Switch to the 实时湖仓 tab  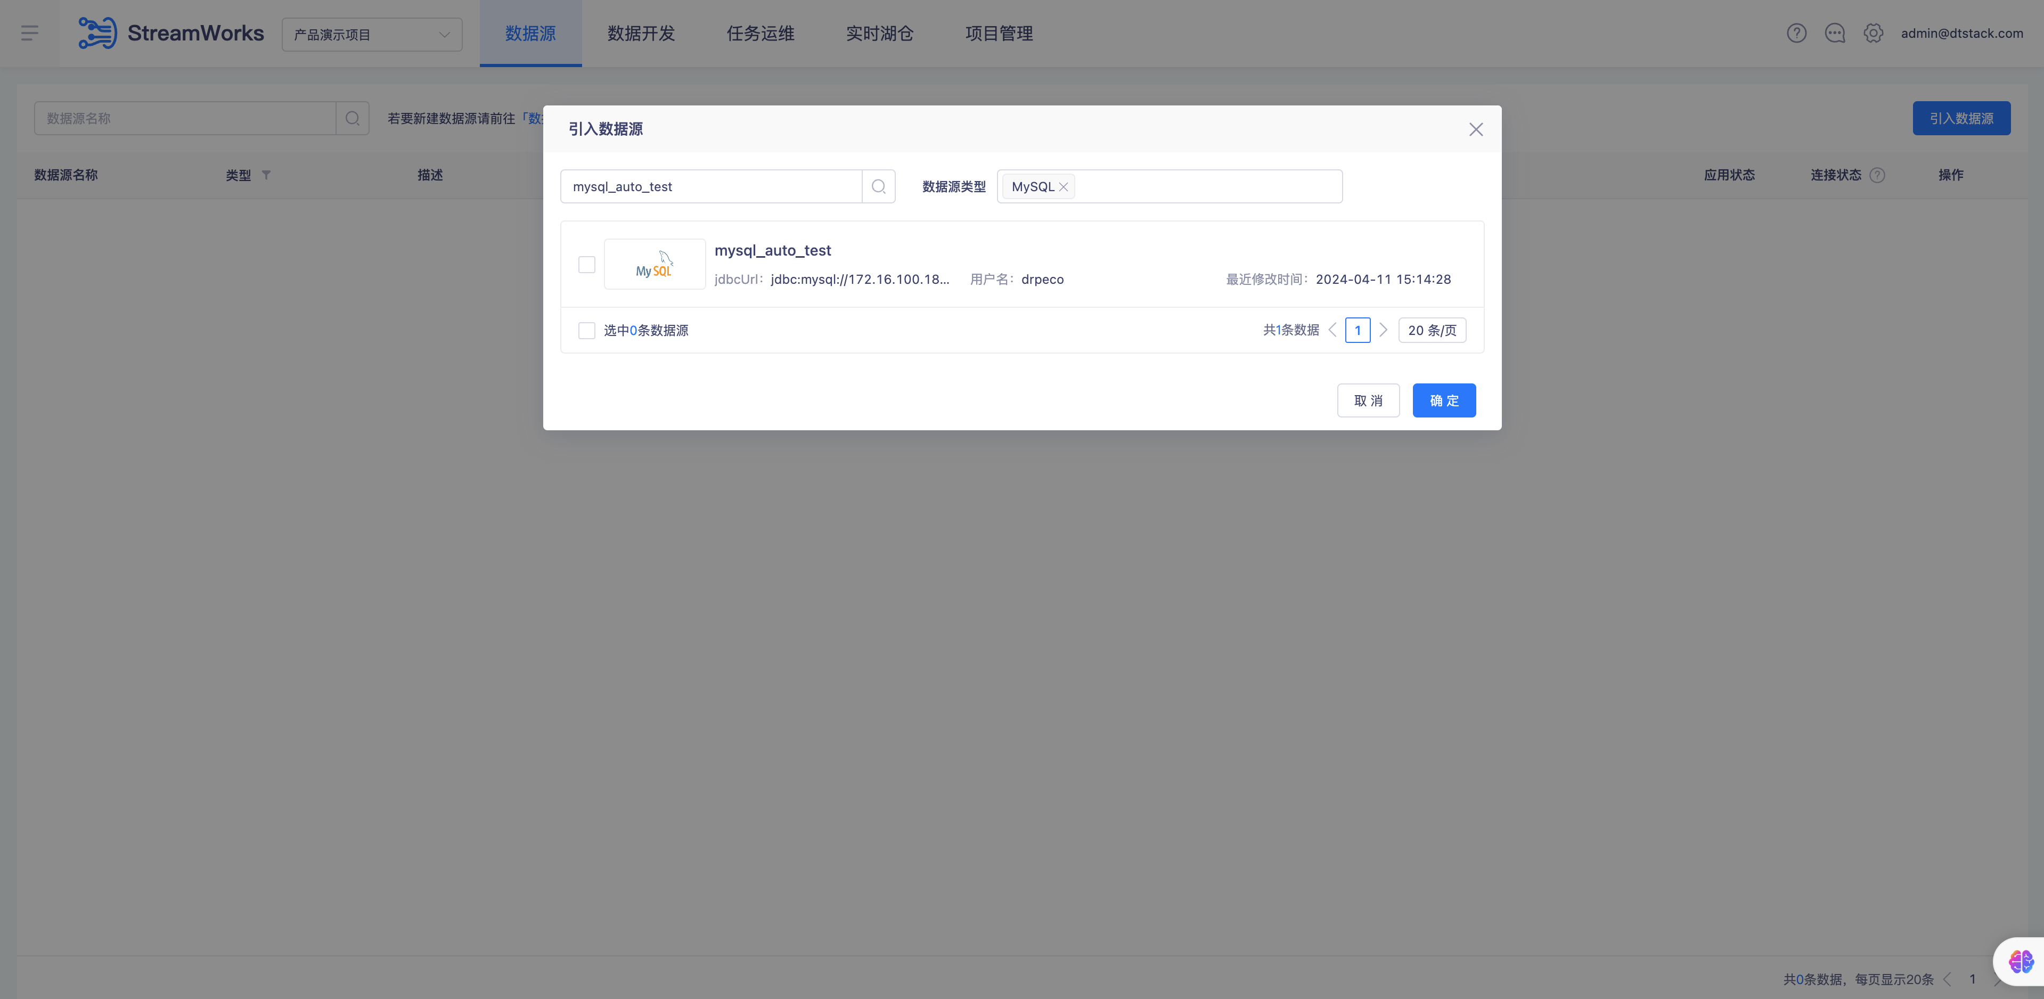tap(879, 34)
